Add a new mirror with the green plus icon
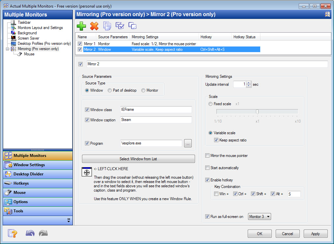This screenshot has height=244, width=334. (81, 26)
